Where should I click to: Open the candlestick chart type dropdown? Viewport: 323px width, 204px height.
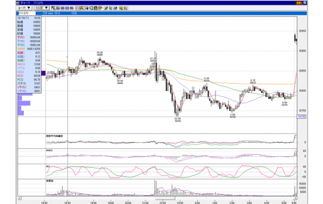click(x=24, y=8)
